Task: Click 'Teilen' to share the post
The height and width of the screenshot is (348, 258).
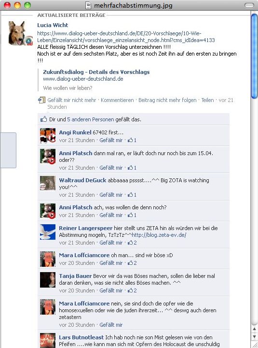Action: 207,100
